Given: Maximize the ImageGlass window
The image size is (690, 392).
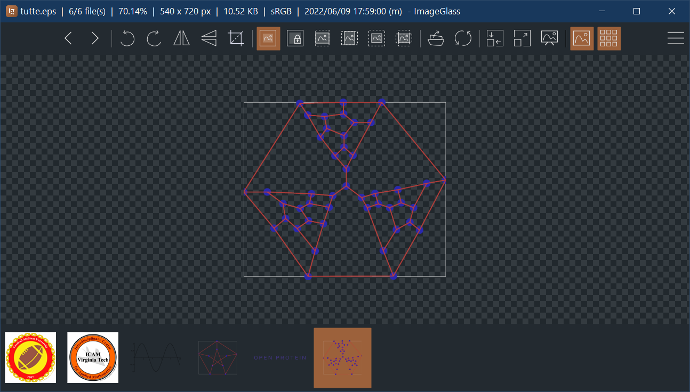Looking at the screenshot, I should pyautogui.click(x=637, y=11).
